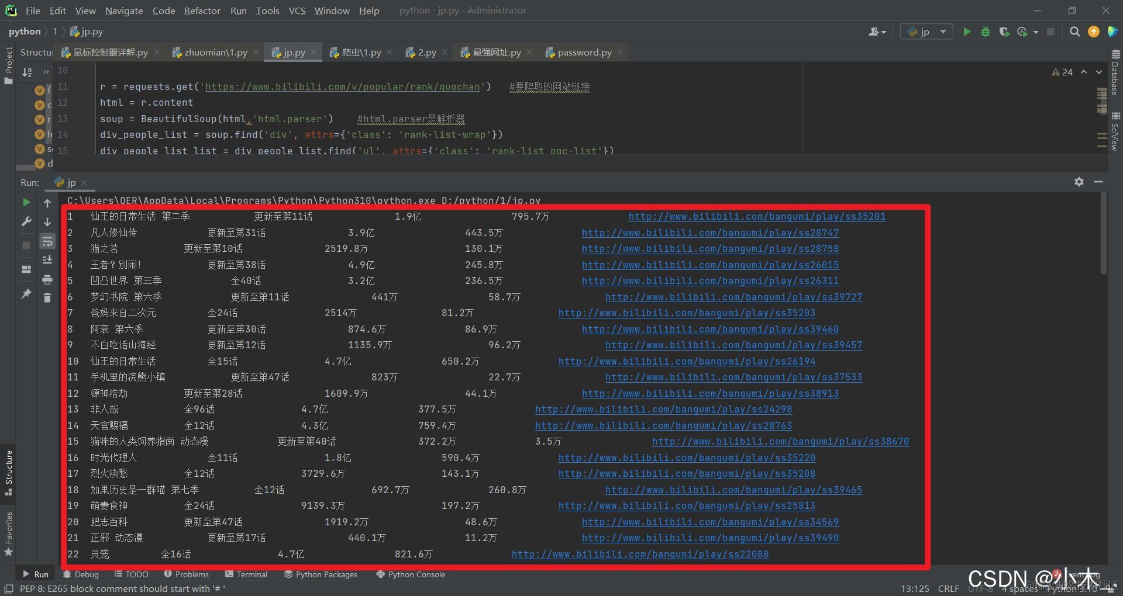Click the orange IDE update arrow icon

coord(1093,32)
